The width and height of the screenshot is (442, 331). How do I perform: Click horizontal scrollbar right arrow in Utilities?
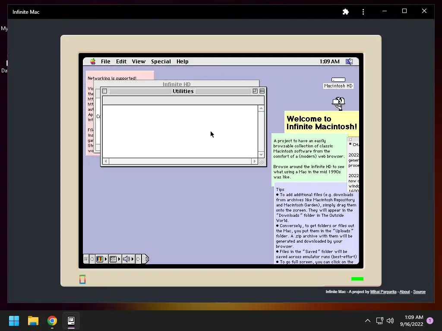[x=255, y=161]
